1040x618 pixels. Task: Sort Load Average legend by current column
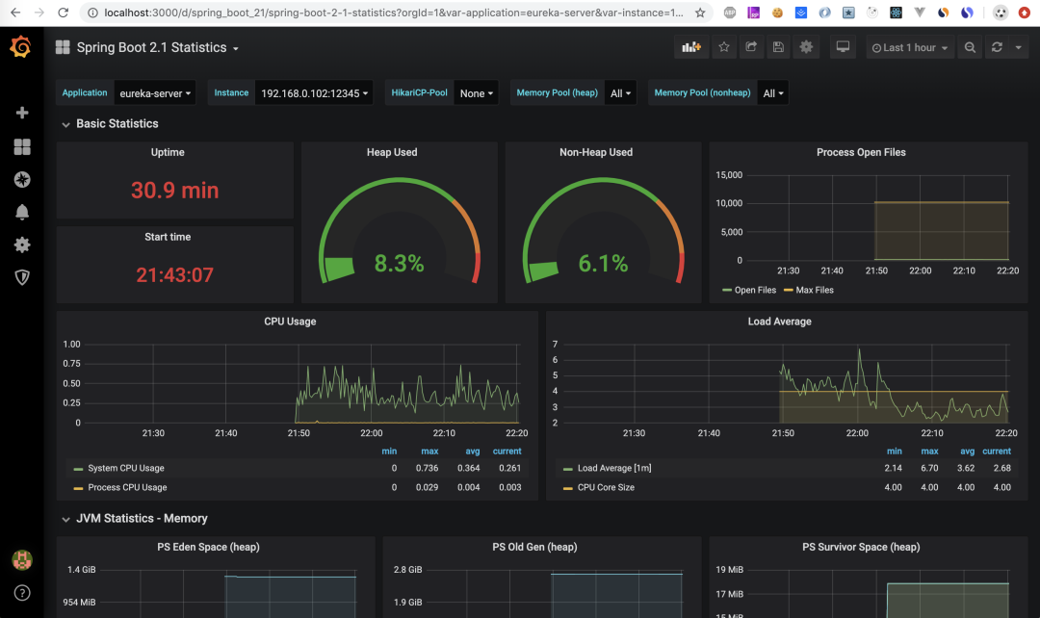[997, 451]
